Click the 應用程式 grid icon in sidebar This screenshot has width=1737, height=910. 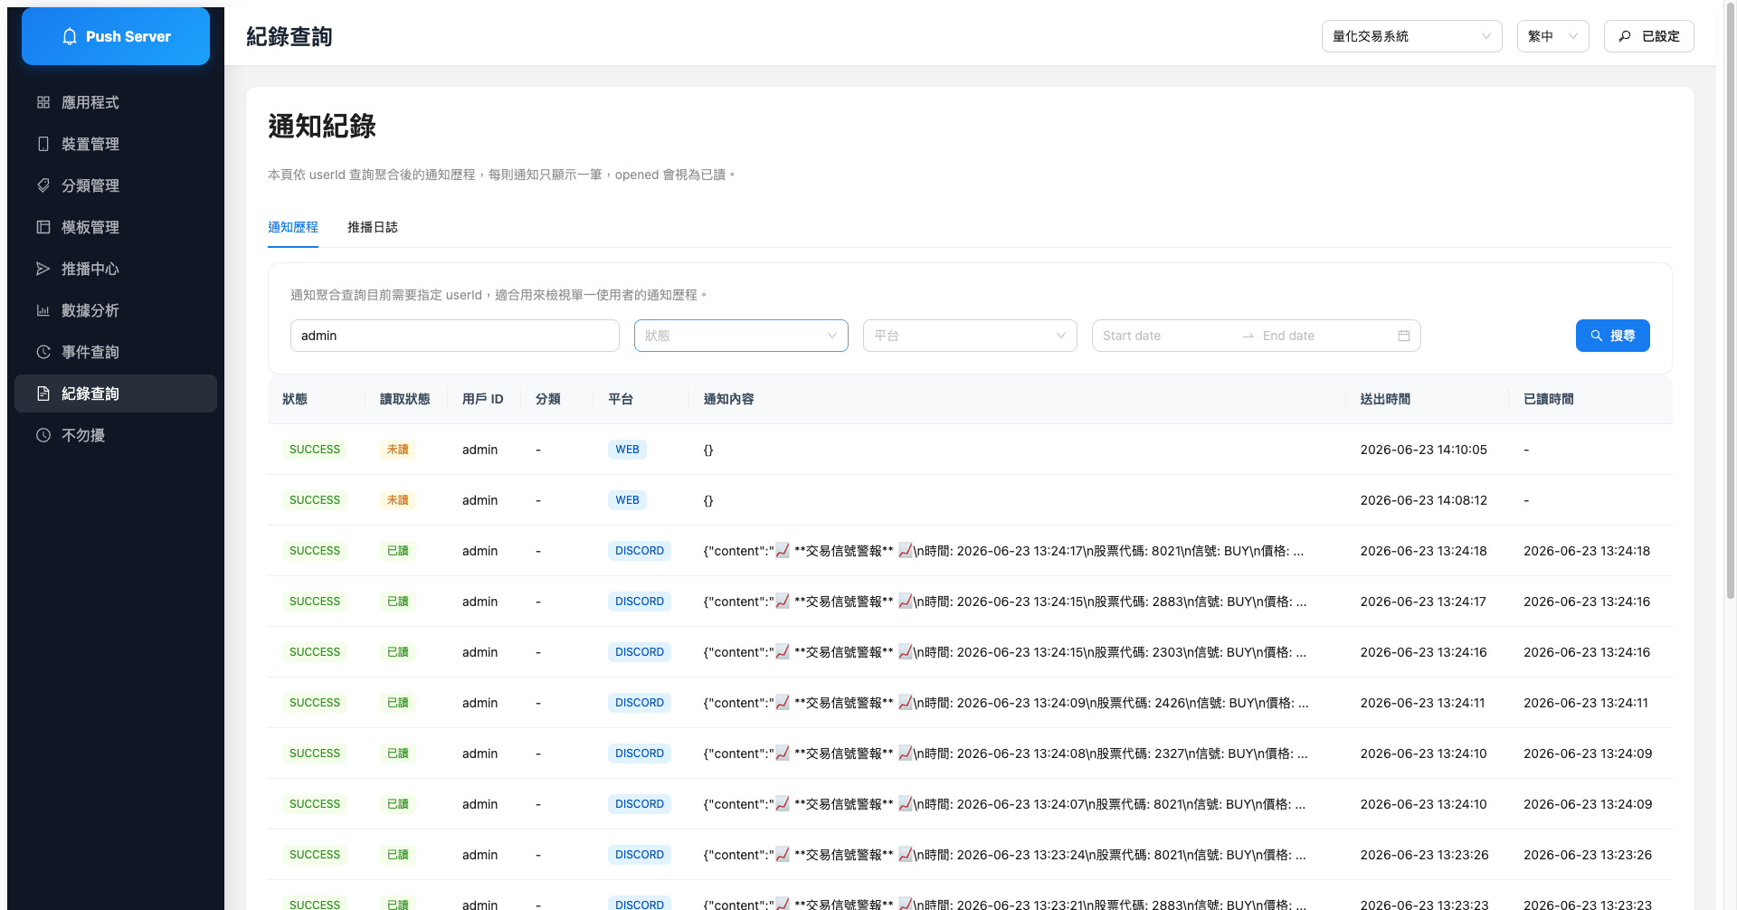(x=43, y=102)
